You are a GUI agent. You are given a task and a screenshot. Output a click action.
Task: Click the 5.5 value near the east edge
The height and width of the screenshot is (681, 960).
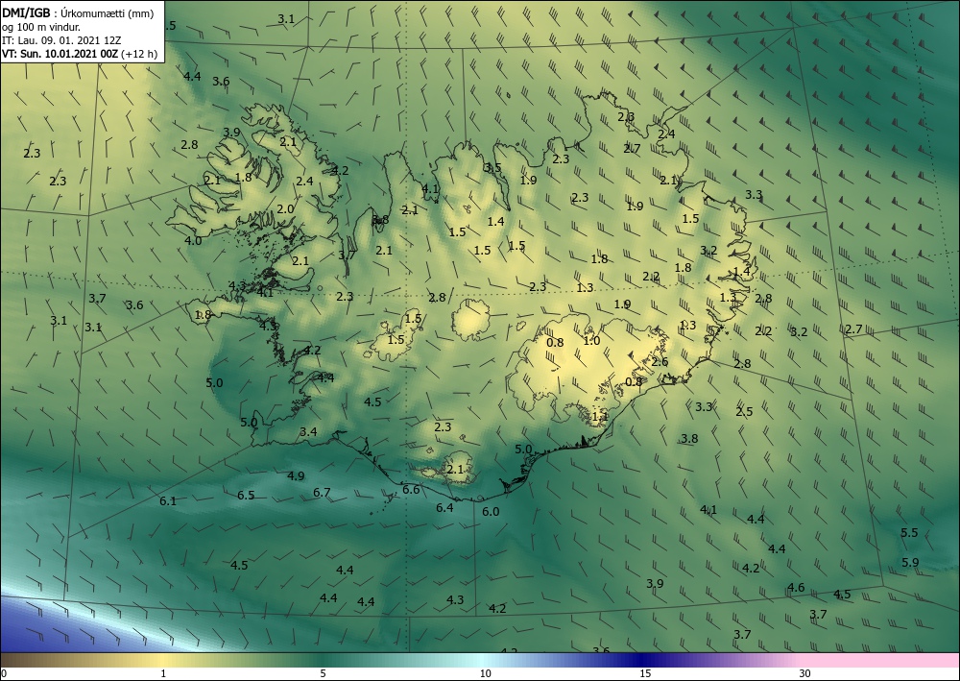click(910, 533)
